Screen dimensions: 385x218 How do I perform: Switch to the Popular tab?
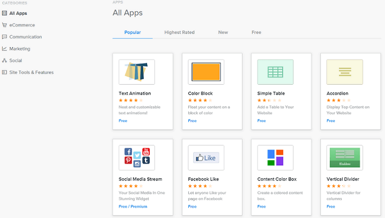coord(133,32)
